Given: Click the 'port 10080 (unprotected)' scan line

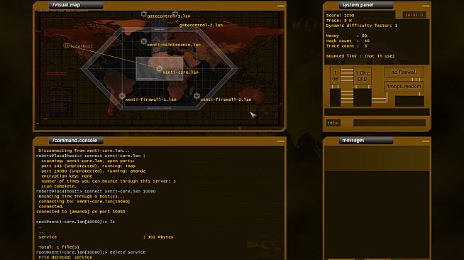Looking at the screenshot, I should click(x=93, y=171).
